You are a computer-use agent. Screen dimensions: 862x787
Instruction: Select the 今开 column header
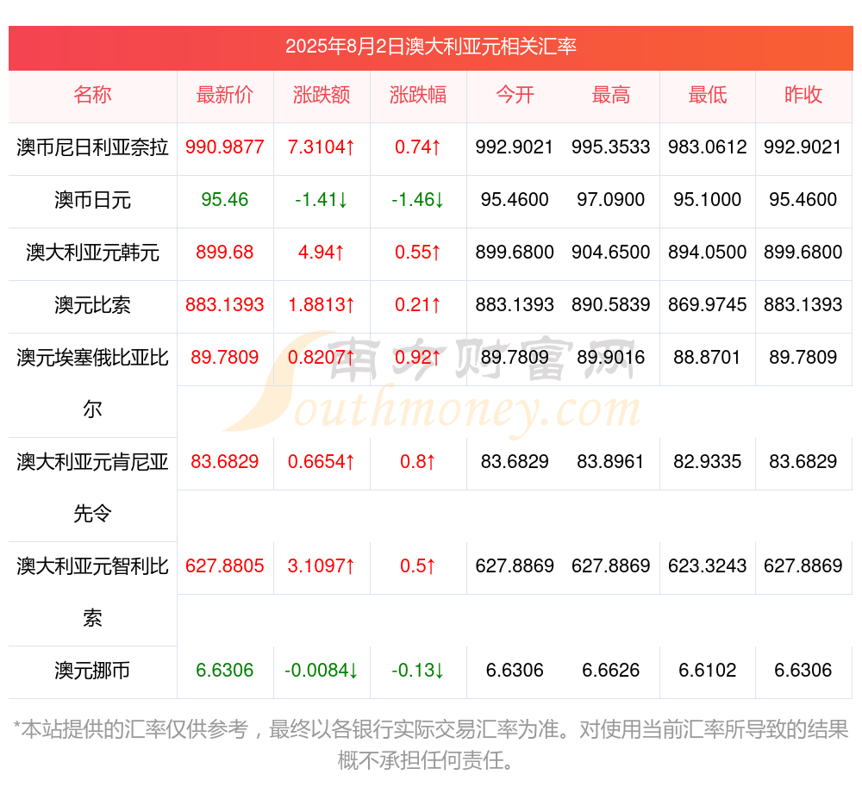pos(515,95)
